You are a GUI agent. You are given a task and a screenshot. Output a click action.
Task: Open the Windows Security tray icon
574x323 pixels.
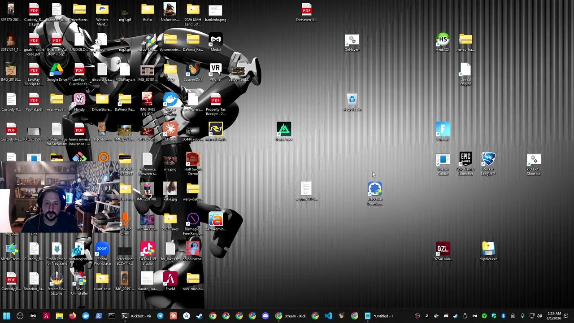pyautogui.click(x=494, y=316)
